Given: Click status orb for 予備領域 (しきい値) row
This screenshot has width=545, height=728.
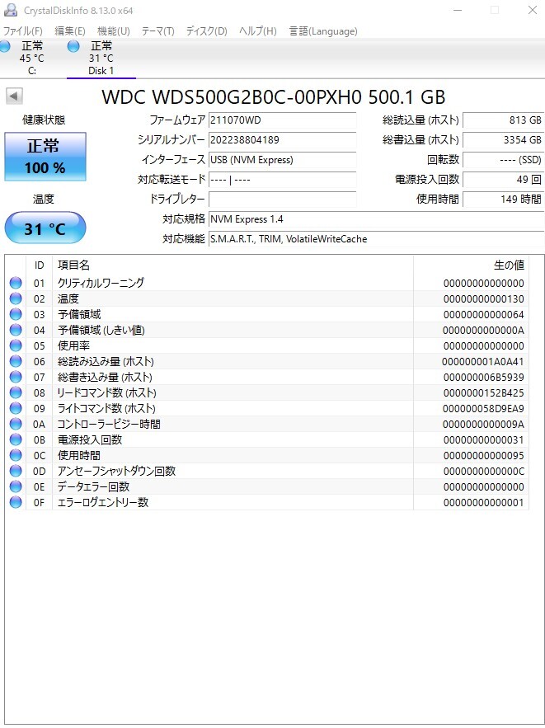Looking at the screenshot, I should tap(16, 330).
